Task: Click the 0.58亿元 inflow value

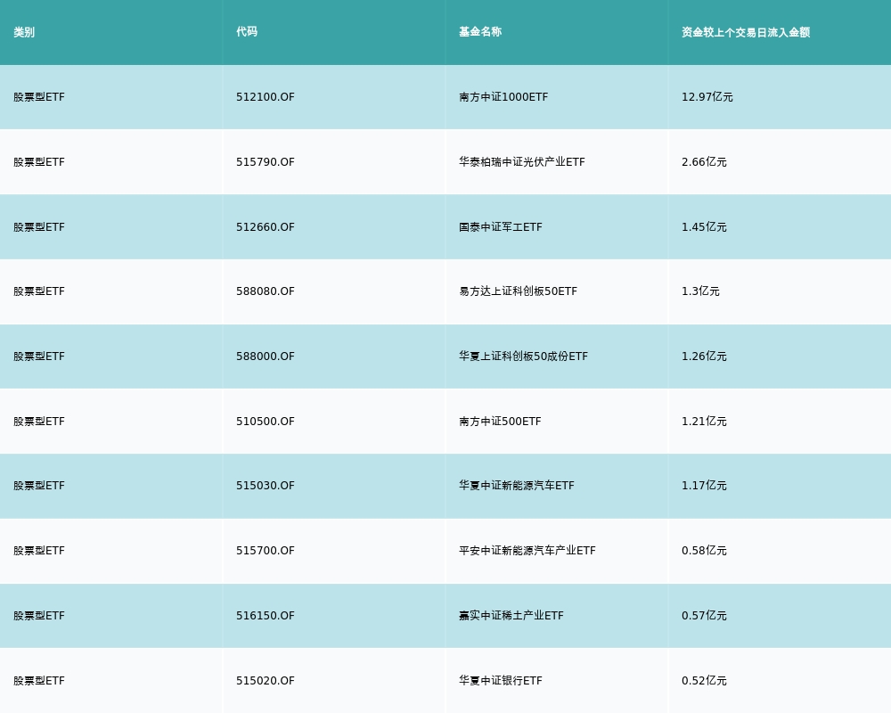Action: (x=704, y=551)
